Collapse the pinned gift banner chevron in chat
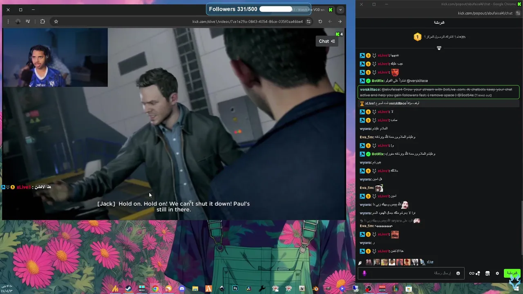523x294 pixels. click(439, 48)
